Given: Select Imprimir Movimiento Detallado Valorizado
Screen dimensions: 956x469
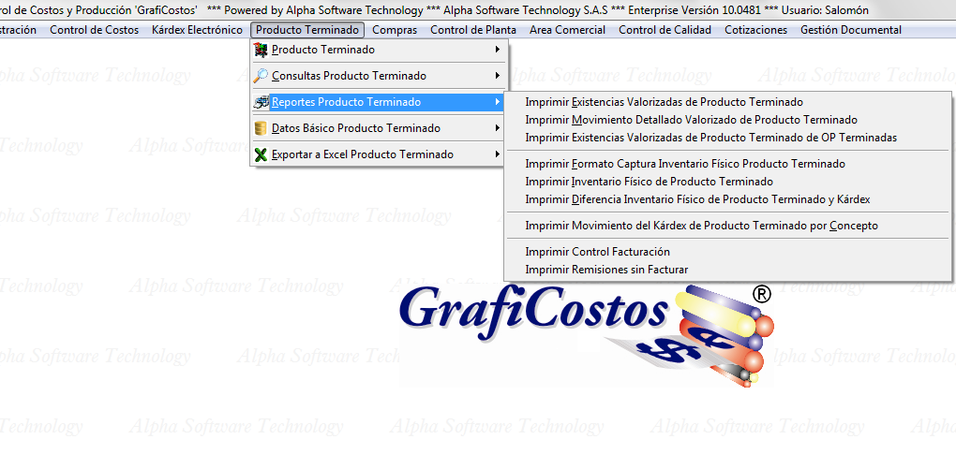Looking at the screenshot, I should click(x=691, y=120).
